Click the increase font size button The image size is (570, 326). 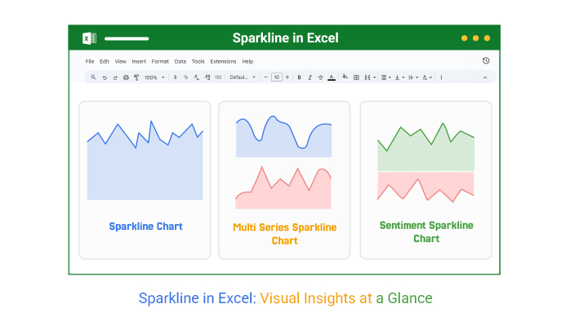coord(287,77)
